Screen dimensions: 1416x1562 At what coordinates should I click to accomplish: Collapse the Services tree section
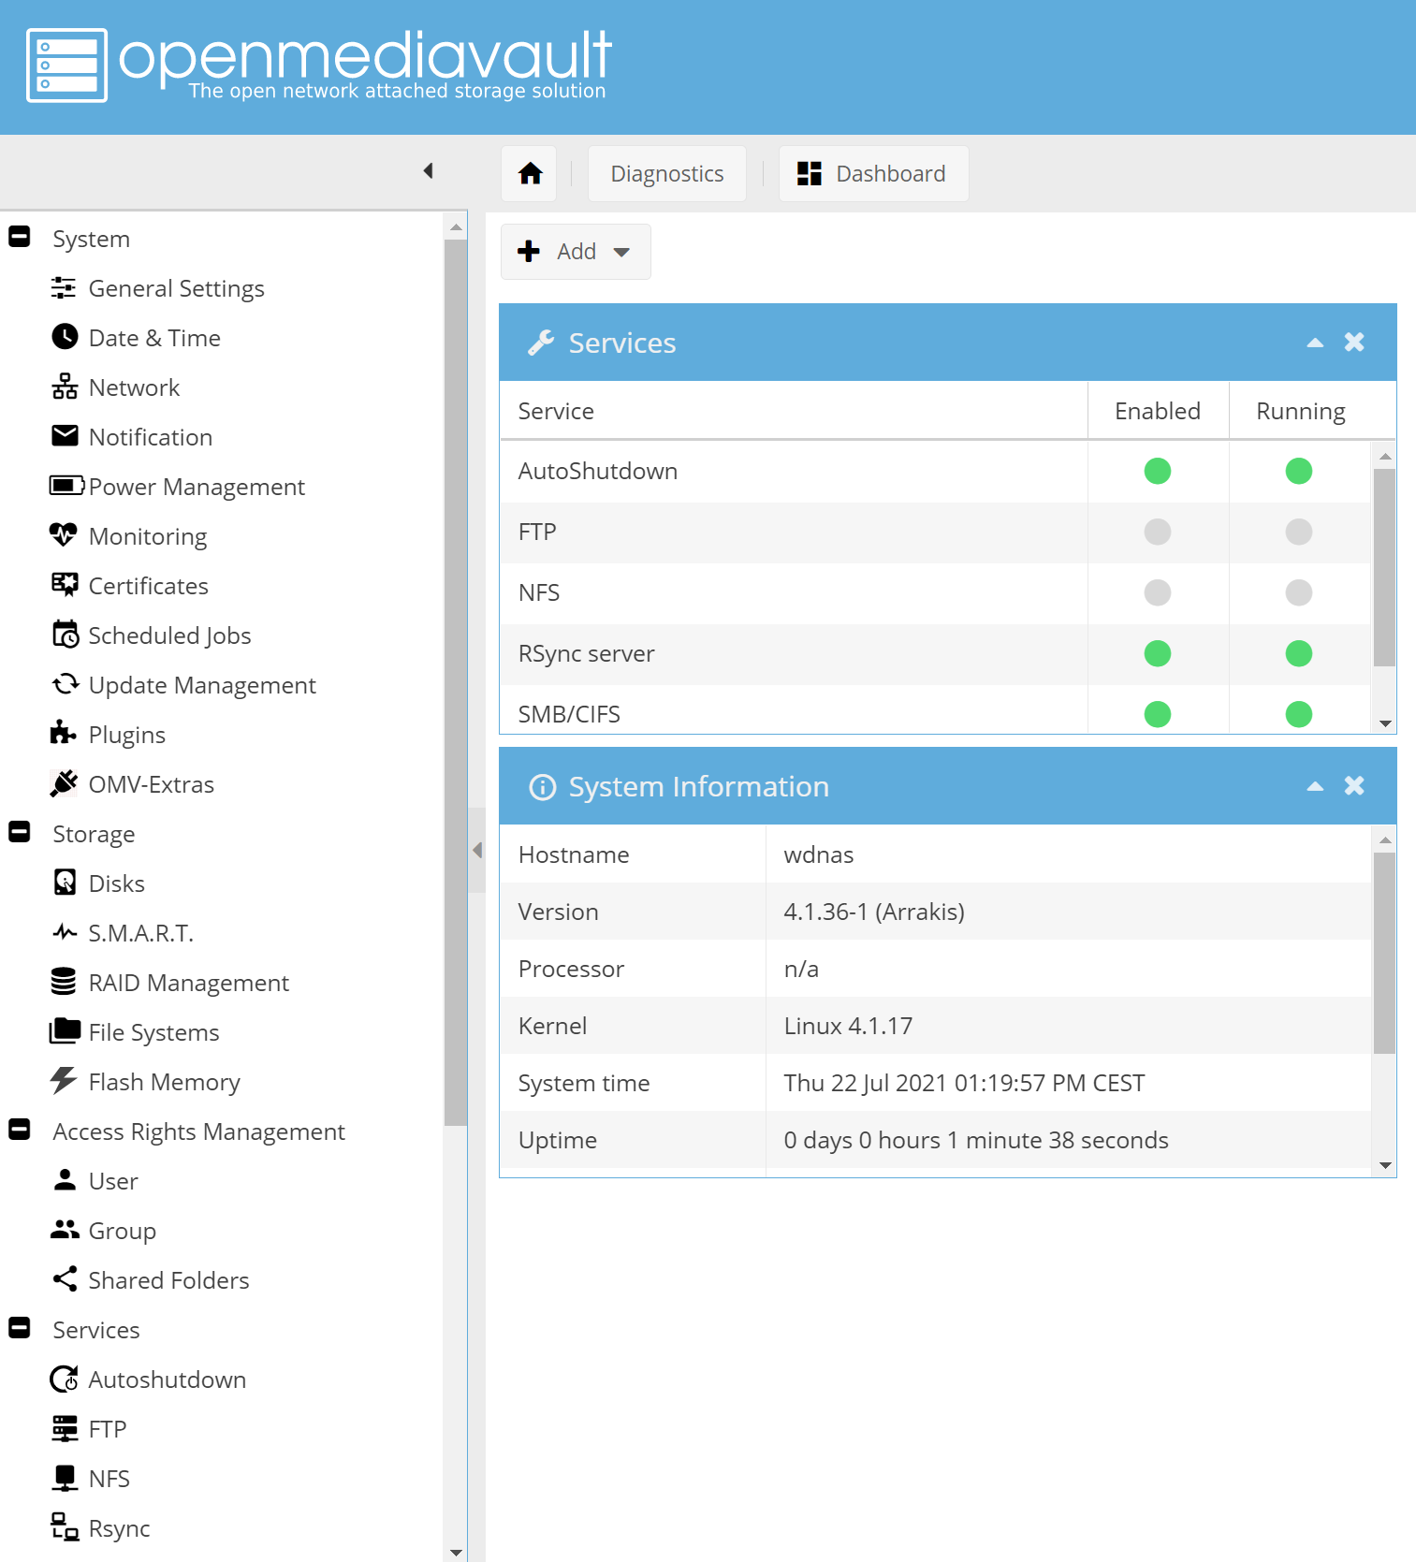click(x=20, y=1329)
